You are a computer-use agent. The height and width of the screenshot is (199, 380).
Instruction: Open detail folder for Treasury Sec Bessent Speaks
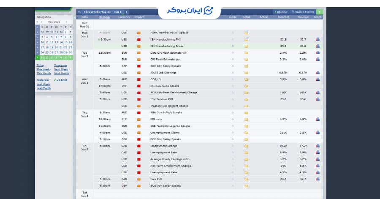tap(246, 106)
